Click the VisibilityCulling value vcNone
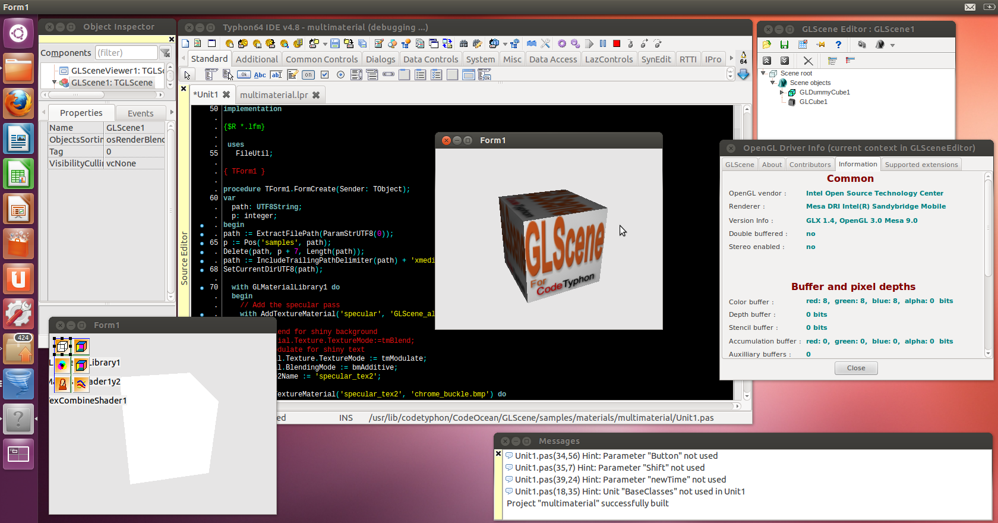 (x=134, y=163)
